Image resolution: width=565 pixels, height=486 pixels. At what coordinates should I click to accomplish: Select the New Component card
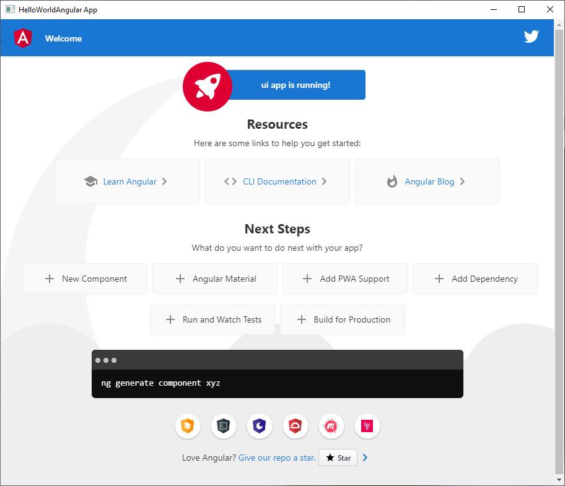click(85, 279)
